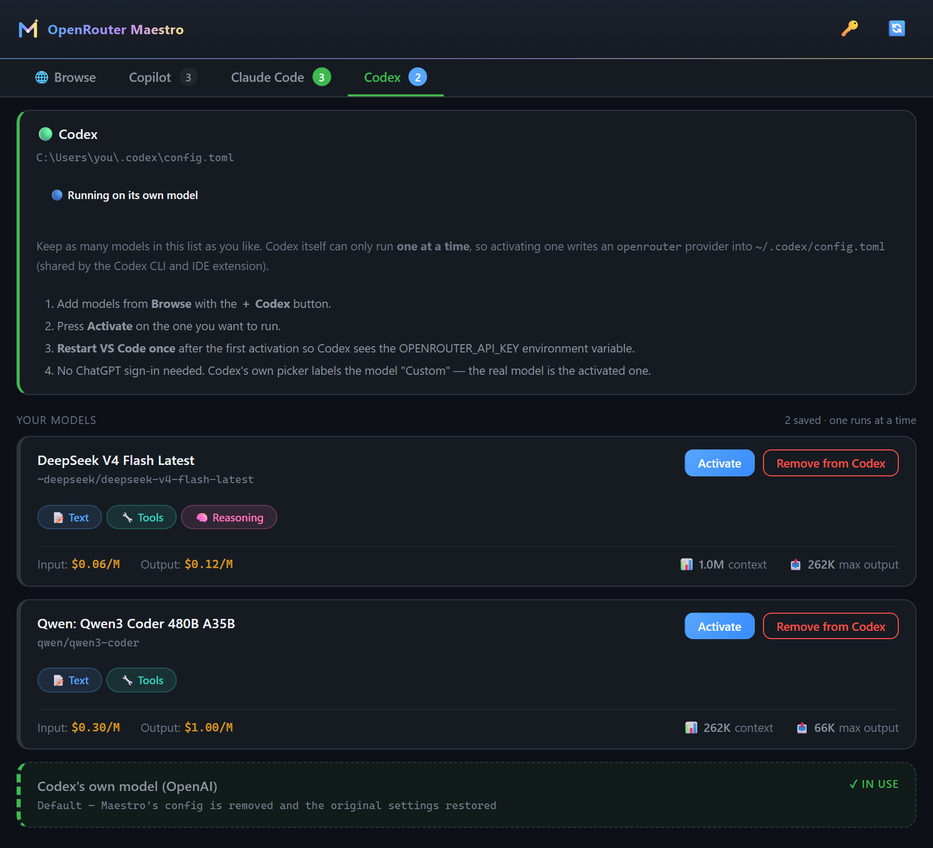
Task: Click the OpenRouter Maestro M logo
Action: coord(29,29)
